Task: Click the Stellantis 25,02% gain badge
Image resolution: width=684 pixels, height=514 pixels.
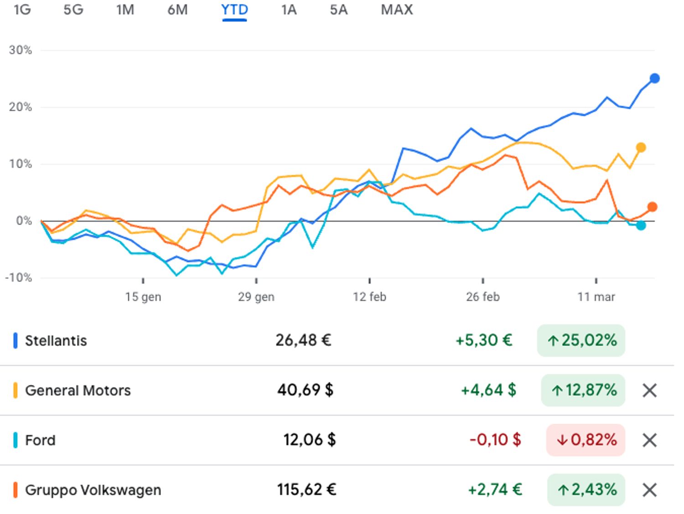Action: click(x=581, y=341)
